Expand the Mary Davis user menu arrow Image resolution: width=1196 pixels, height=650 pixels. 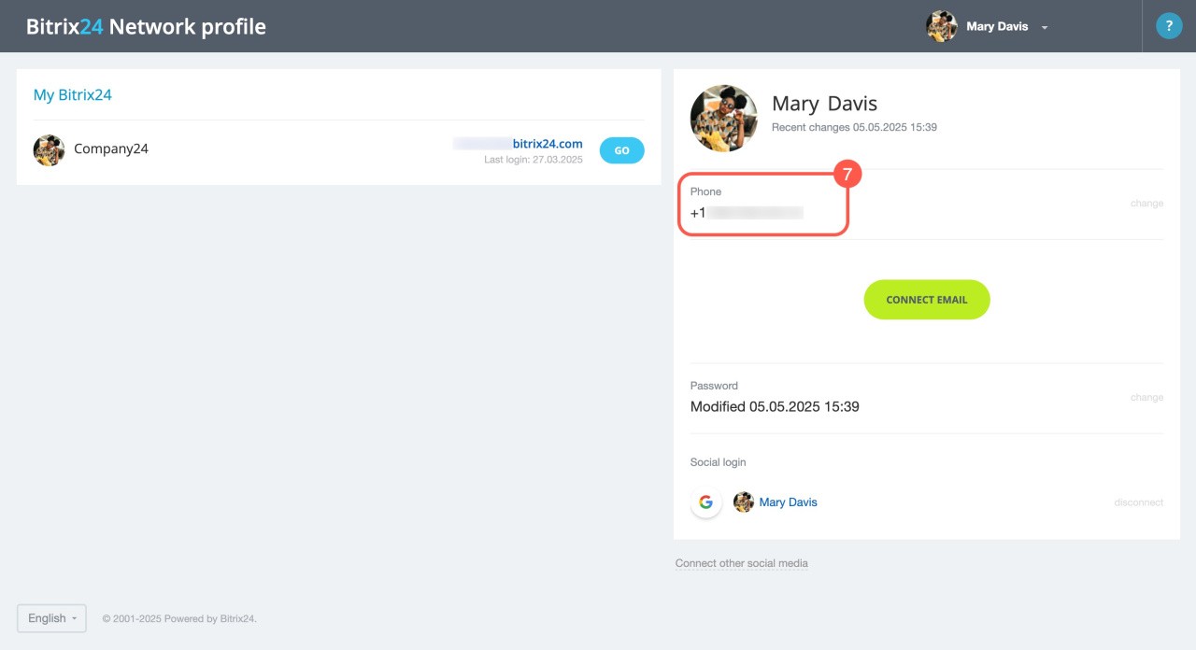pyautogui.click(x=1045, y=27)
